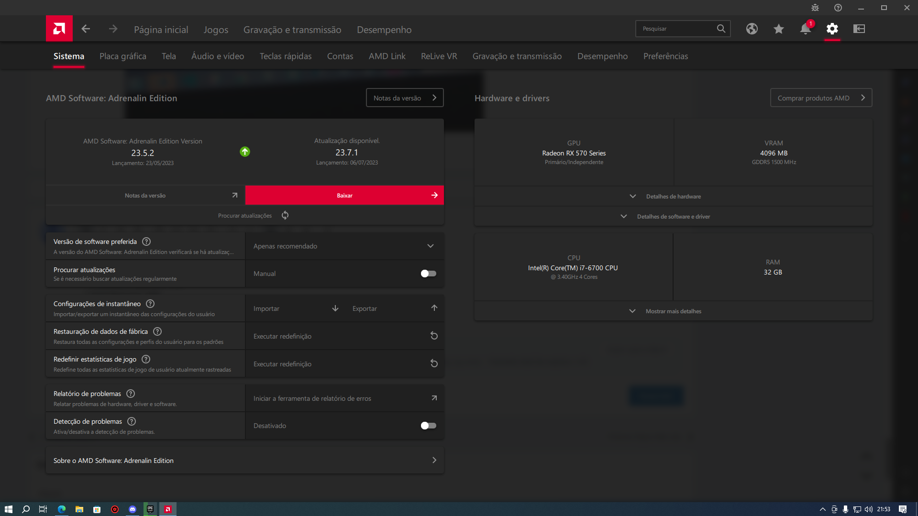Screen dimensions: 918x516
Task: Click Exportar snapshot settings
Action: [395, 308]
